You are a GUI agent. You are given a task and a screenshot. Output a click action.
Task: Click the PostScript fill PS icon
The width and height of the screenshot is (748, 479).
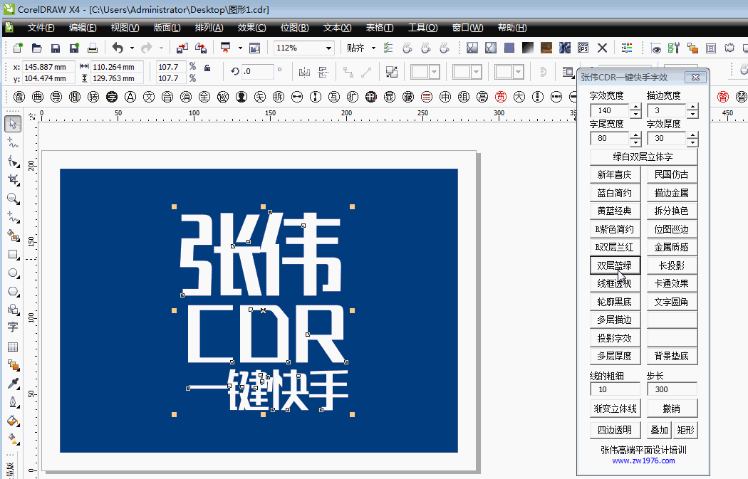pyautogui.click(x=583, y=48)
